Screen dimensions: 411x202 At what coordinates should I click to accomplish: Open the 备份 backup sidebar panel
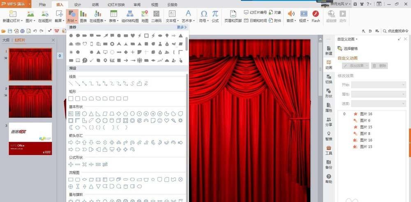tap(329, 164)
